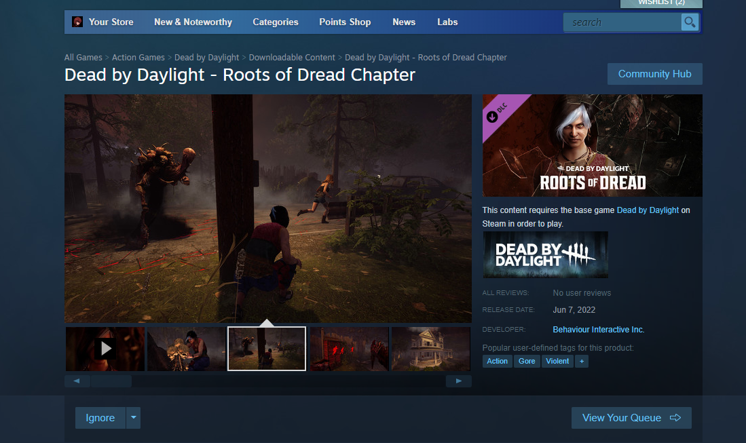Click View Your Queue button
Viewport: 746px width, 443px height.
click(631, 418)
